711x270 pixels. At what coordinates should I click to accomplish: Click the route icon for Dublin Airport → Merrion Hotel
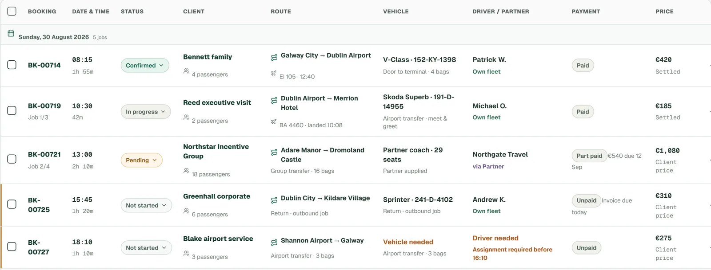274,101
